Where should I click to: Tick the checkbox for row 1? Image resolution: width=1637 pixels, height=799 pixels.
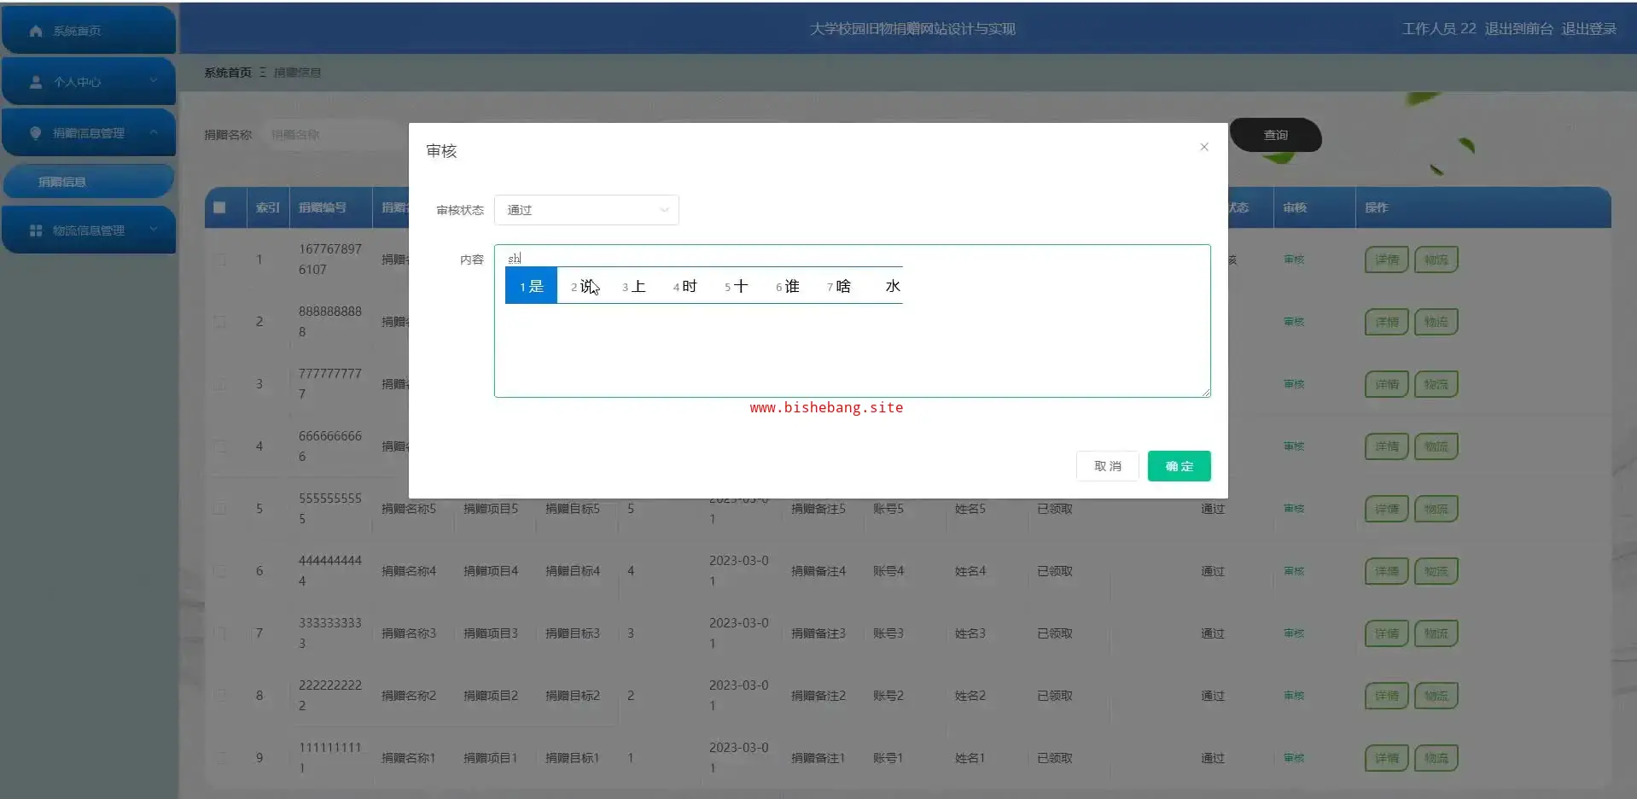pyautogui.click(x=220, y=260)
